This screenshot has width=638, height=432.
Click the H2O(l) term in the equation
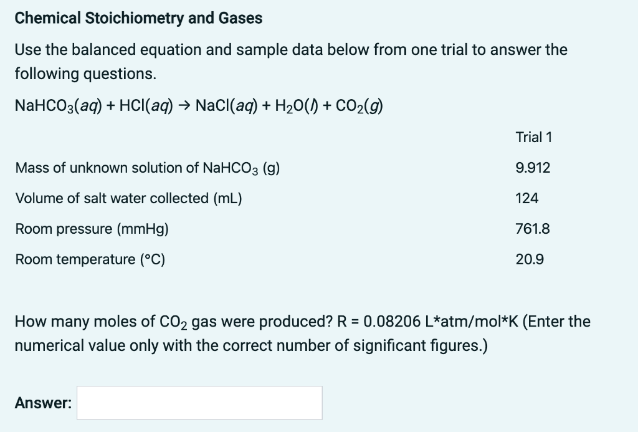(298, 105)
